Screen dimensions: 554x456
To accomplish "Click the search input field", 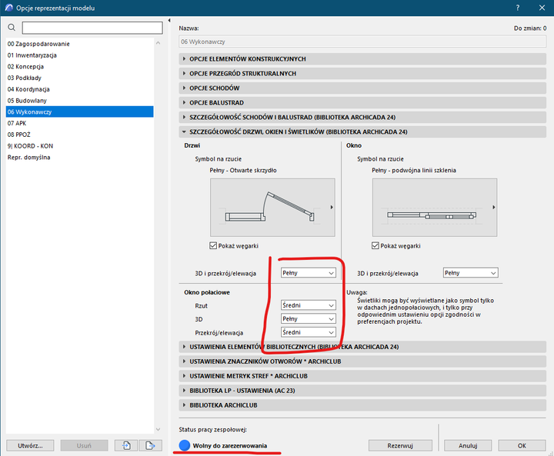I will 92,28.
